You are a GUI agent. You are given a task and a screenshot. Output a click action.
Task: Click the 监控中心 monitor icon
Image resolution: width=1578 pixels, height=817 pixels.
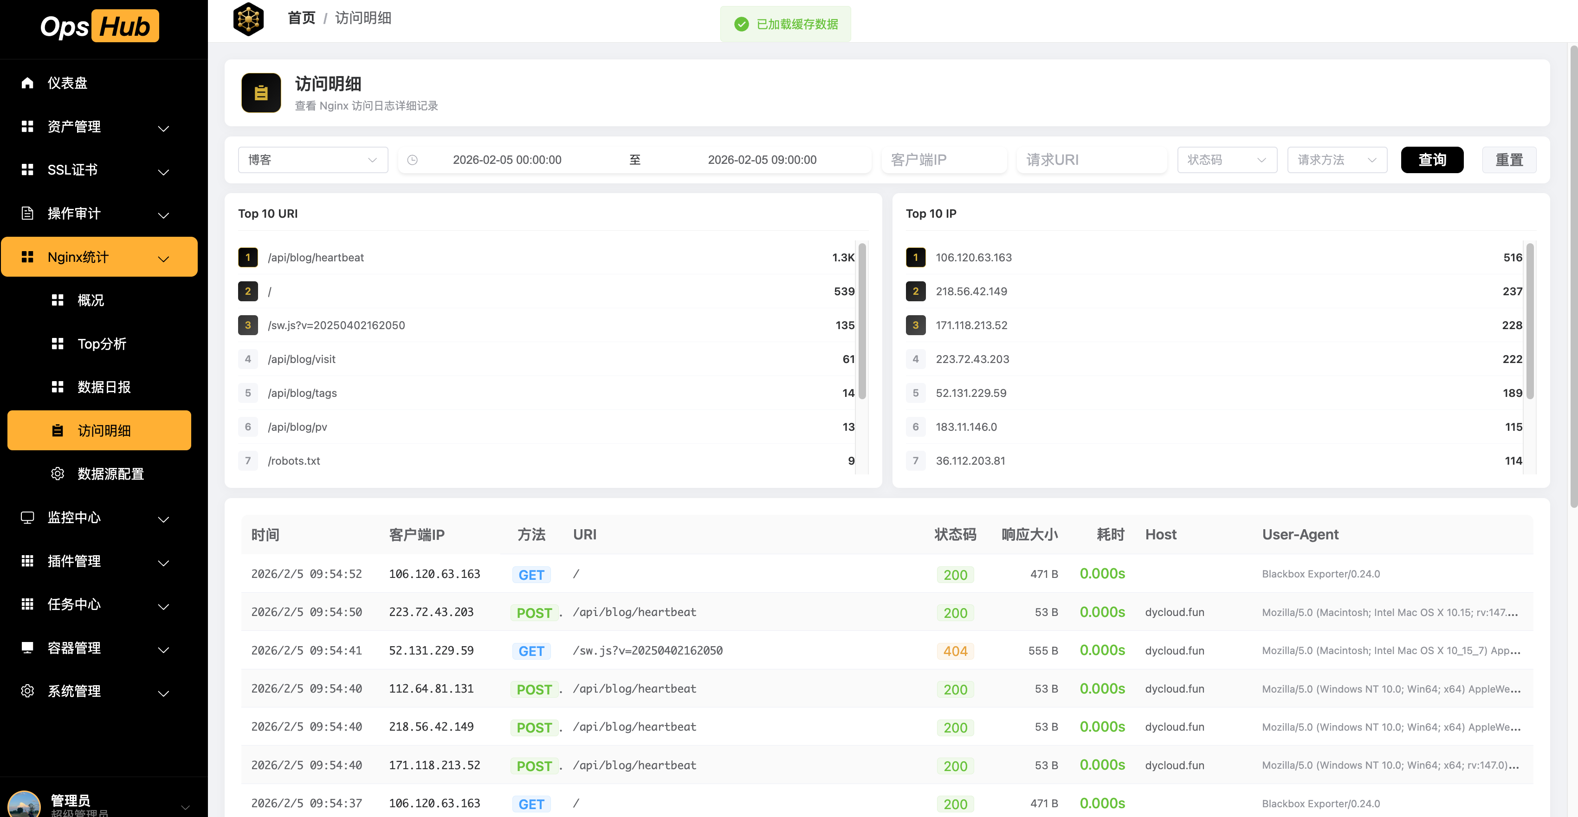[x=27, y=517]
